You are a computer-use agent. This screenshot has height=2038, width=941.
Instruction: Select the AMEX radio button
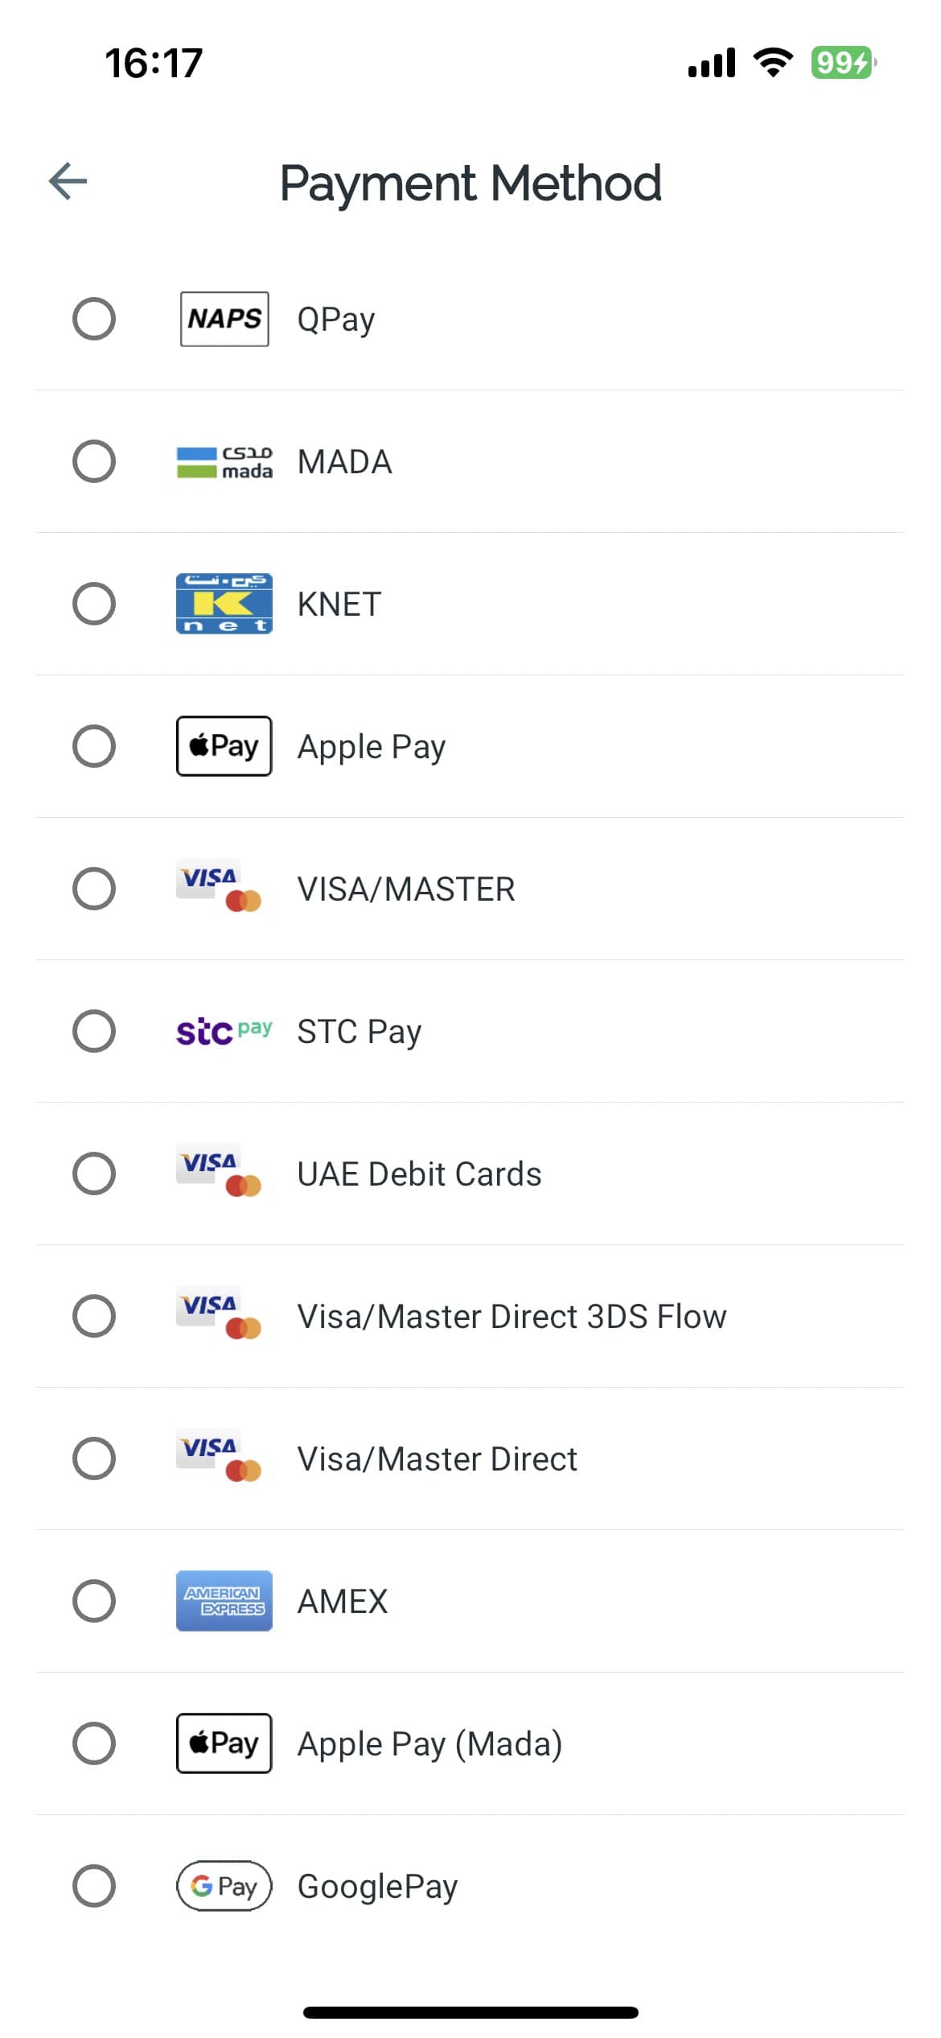pos(94,1601)
